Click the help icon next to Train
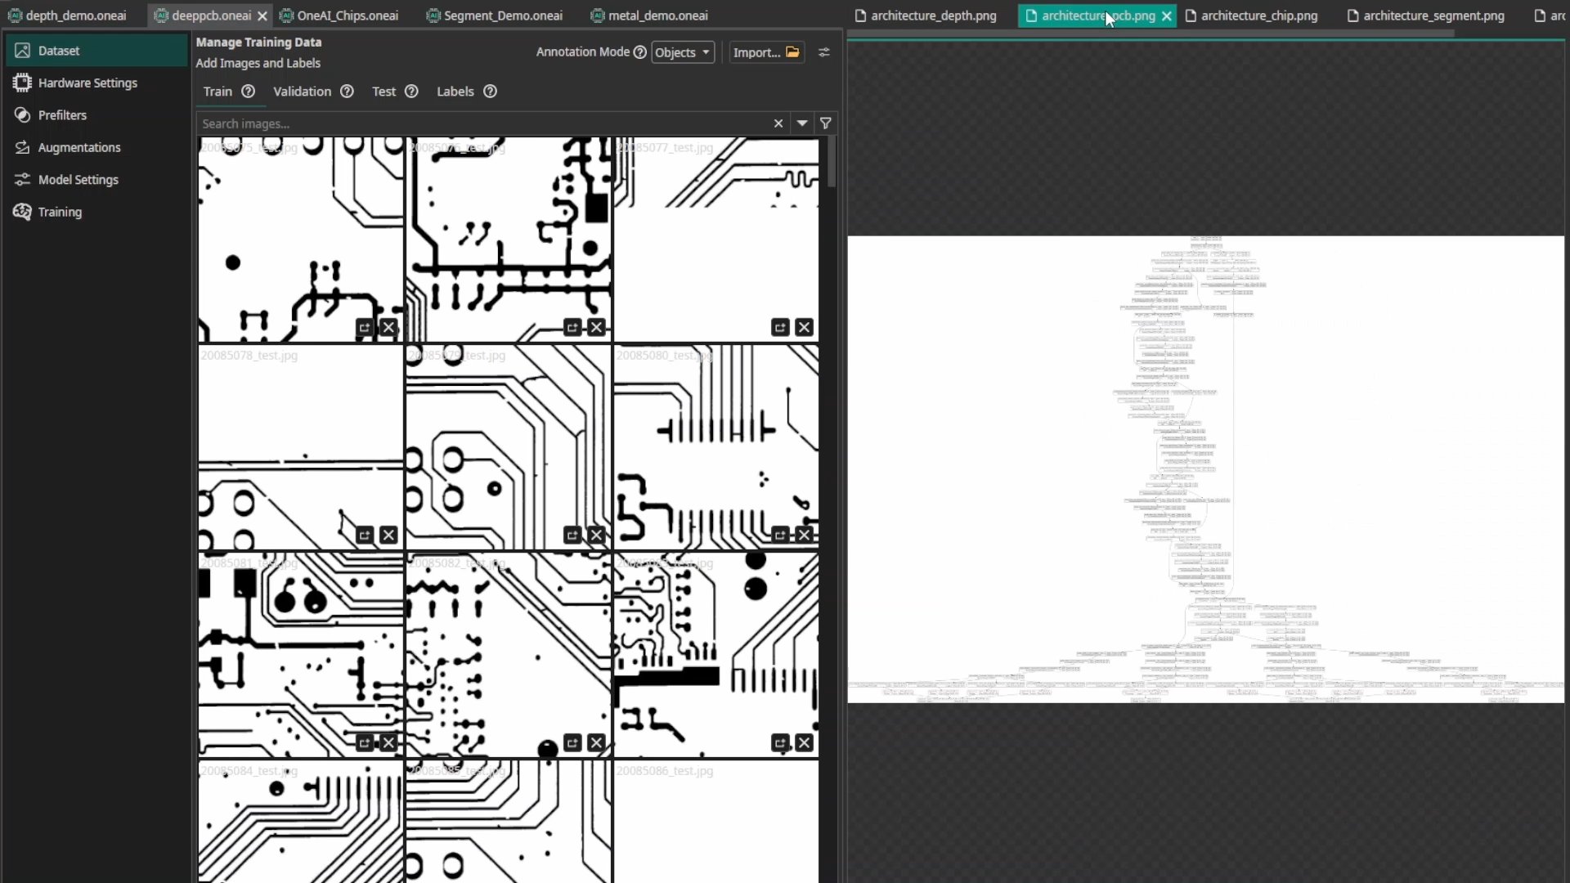The height and width of the screenshot is (883, 1570). click(x=247, y=92)
